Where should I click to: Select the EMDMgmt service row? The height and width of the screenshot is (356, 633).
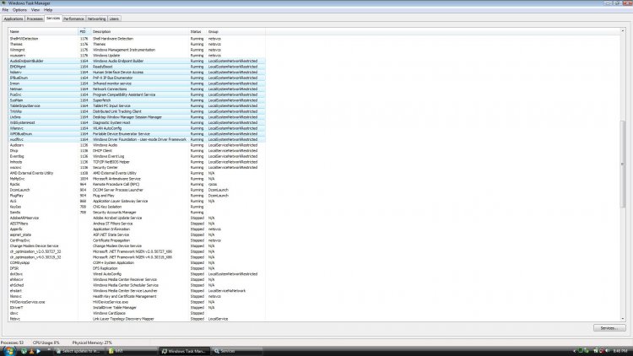[137, 67]
